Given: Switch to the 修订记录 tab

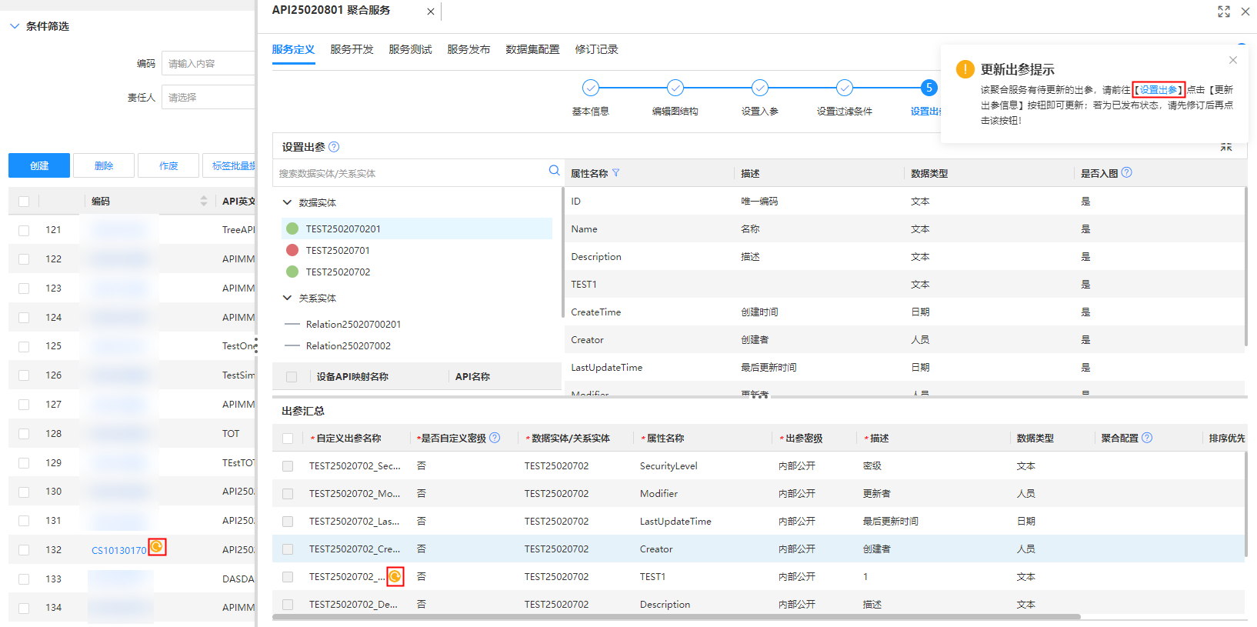Looking at the screenshot, I should coord(596,49).
